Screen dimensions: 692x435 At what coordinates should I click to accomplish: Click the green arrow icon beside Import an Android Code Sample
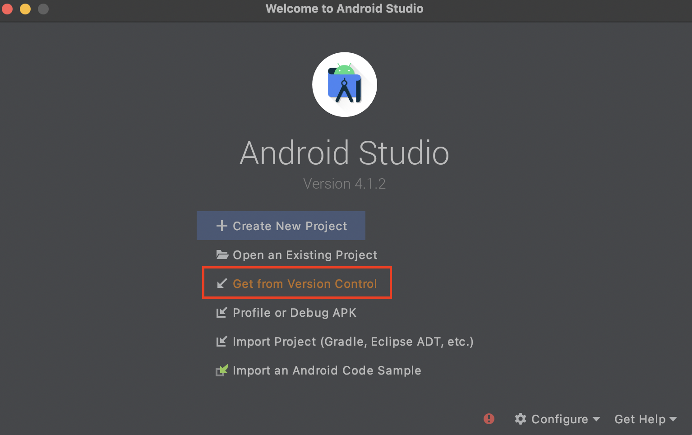pyautogui.click(x=222, y=370)
